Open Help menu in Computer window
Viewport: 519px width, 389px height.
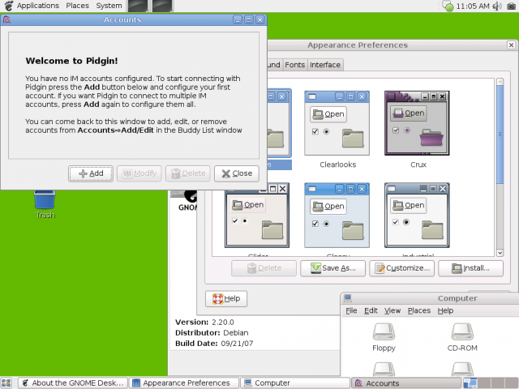445,310
